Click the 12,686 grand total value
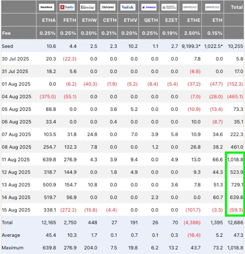This screenshot has height=254, width=245. (235, 222)
